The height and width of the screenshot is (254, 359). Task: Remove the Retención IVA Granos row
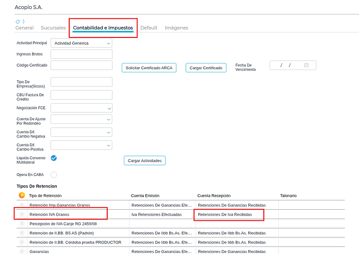(22, 214)
